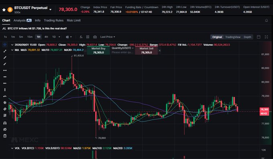This screenshot has height=159, width=273.
Task: Select the 1D timeframe
Action: click(54, 37)
